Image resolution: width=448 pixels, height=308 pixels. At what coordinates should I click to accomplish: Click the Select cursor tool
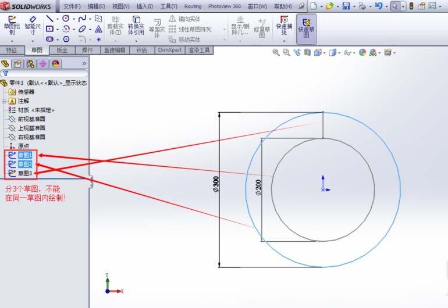click(395, 6)
